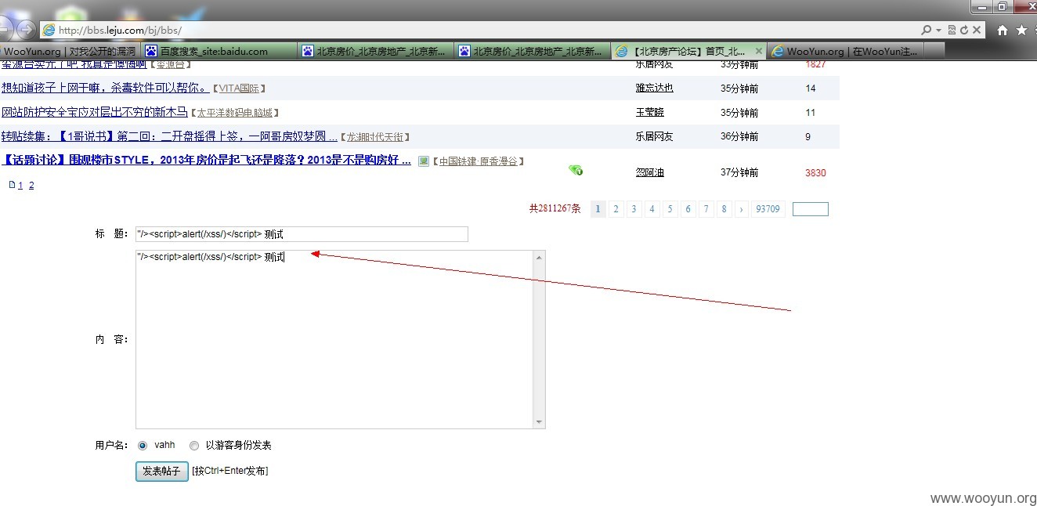Click the stop loading X icon
1037x506 pixels.
pyautogui.click(x=977, y=30)
